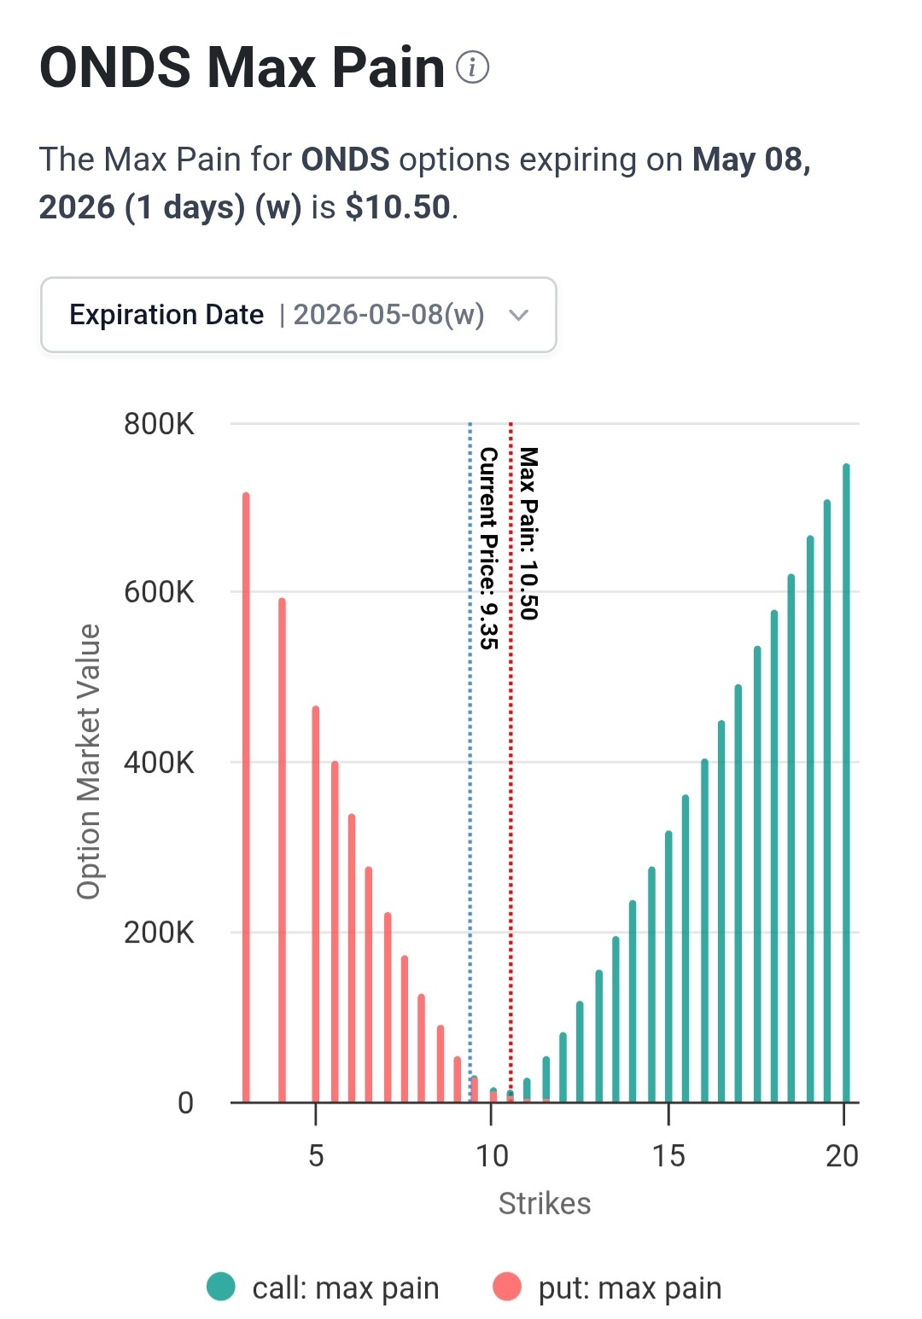Click the ONDS Max Pain heading
The width and height of the screenshot is (922, 1319).
(242, 67)
